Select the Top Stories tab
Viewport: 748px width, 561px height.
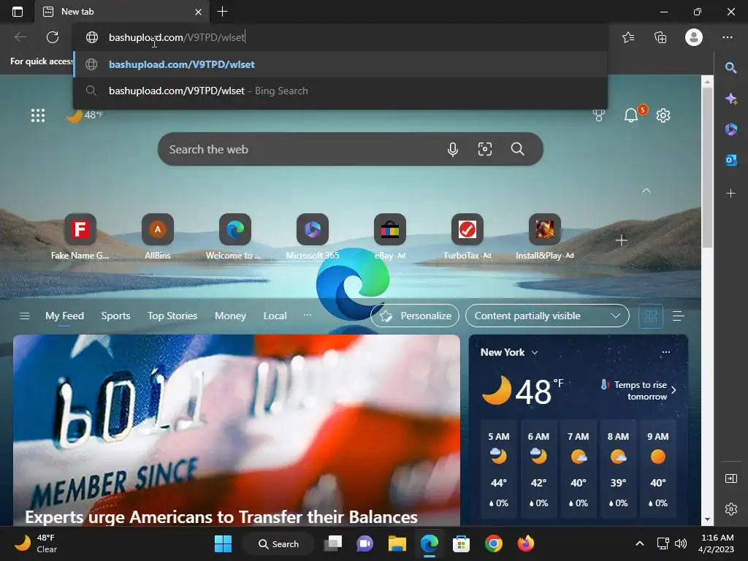pos(172,316)
